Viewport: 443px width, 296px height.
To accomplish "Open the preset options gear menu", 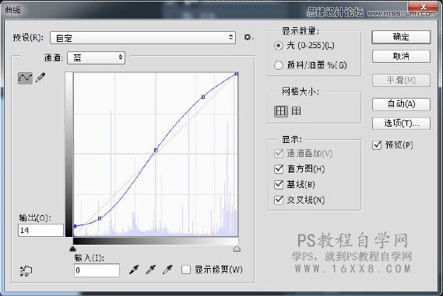I will 248,37.
